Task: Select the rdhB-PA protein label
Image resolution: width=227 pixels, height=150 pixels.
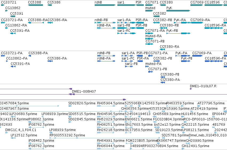Action: (x=104, y=58)
